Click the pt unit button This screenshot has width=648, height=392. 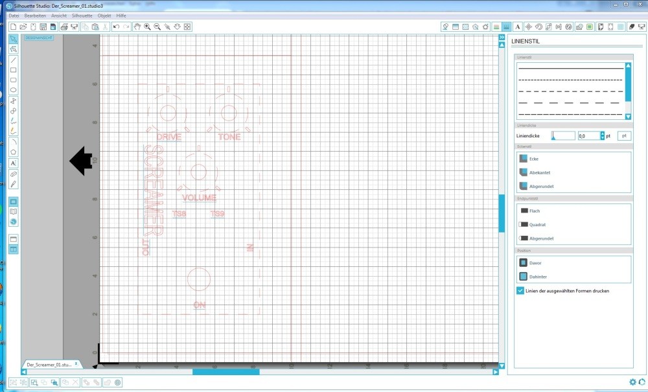(624, 135)
